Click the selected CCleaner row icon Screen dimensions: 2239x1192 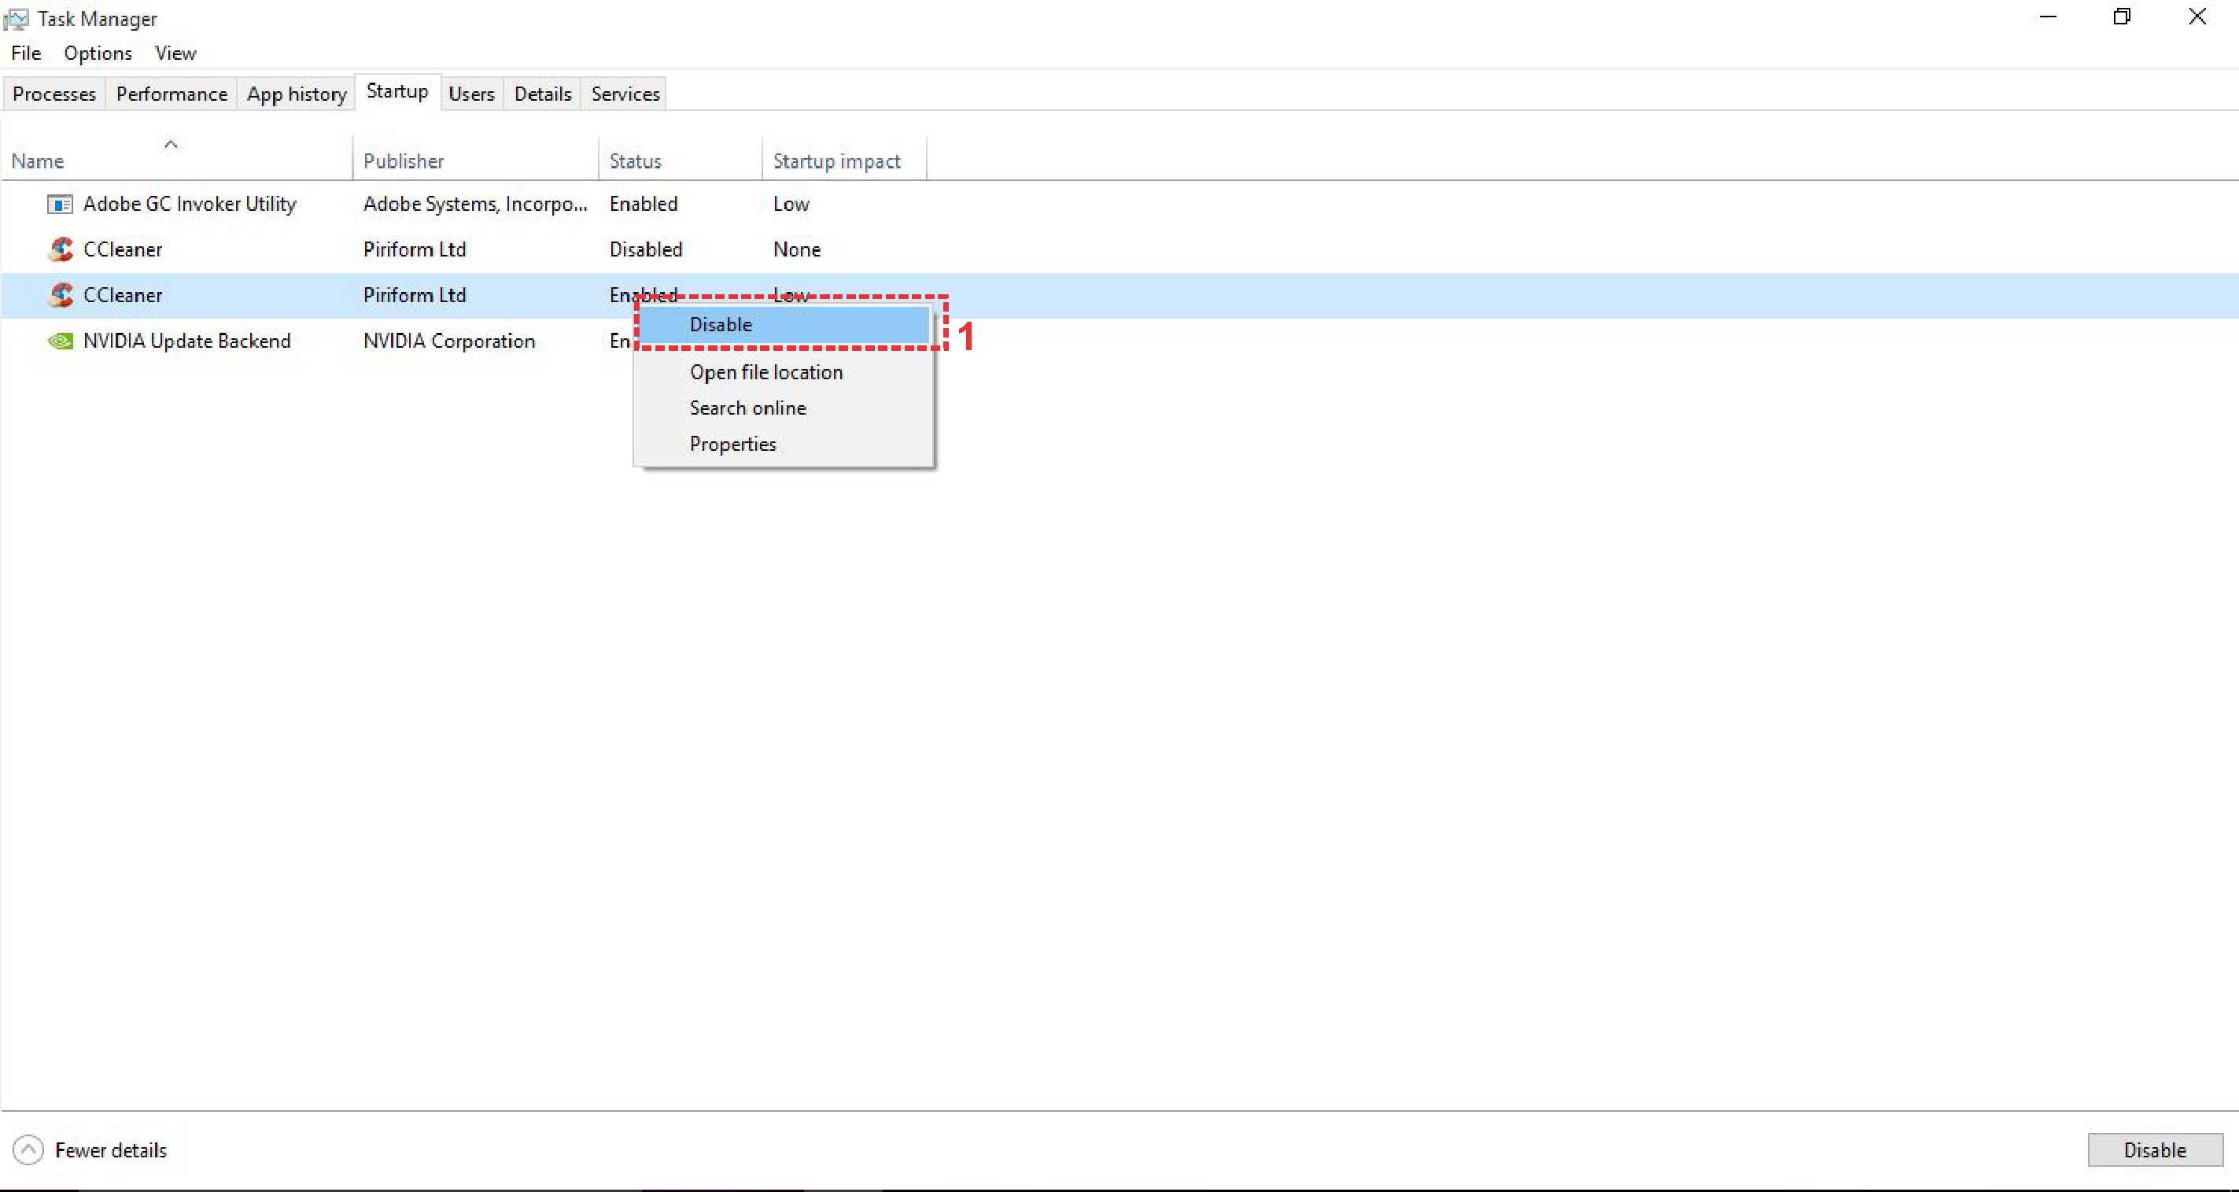click(60, 296)
